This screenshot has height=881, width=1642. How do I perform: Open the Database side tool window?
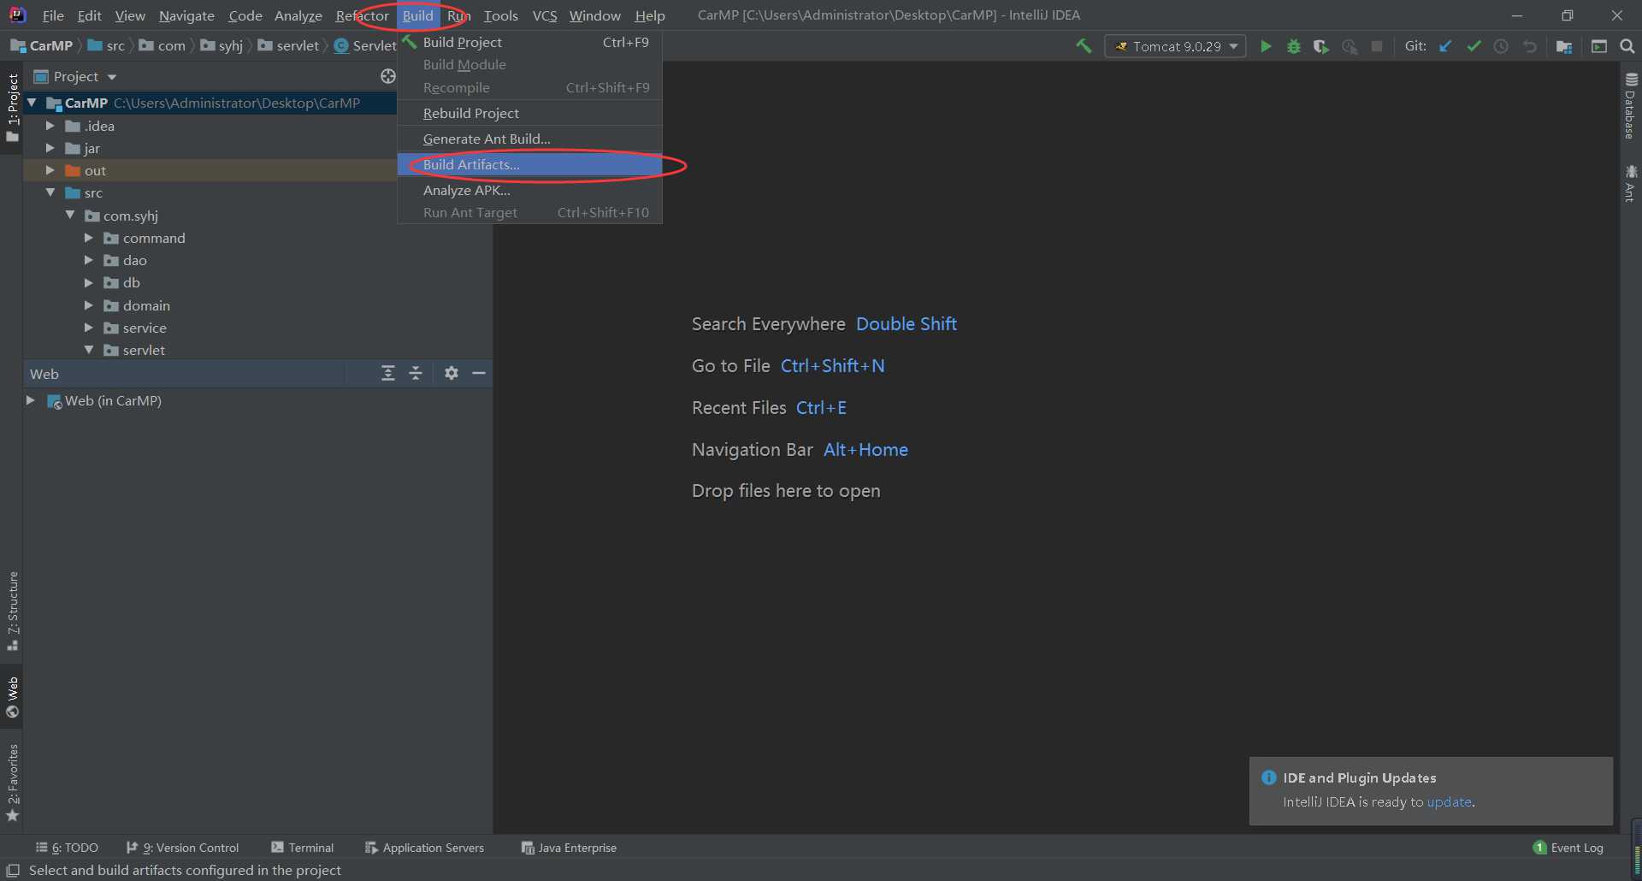tap(1631, 107)
